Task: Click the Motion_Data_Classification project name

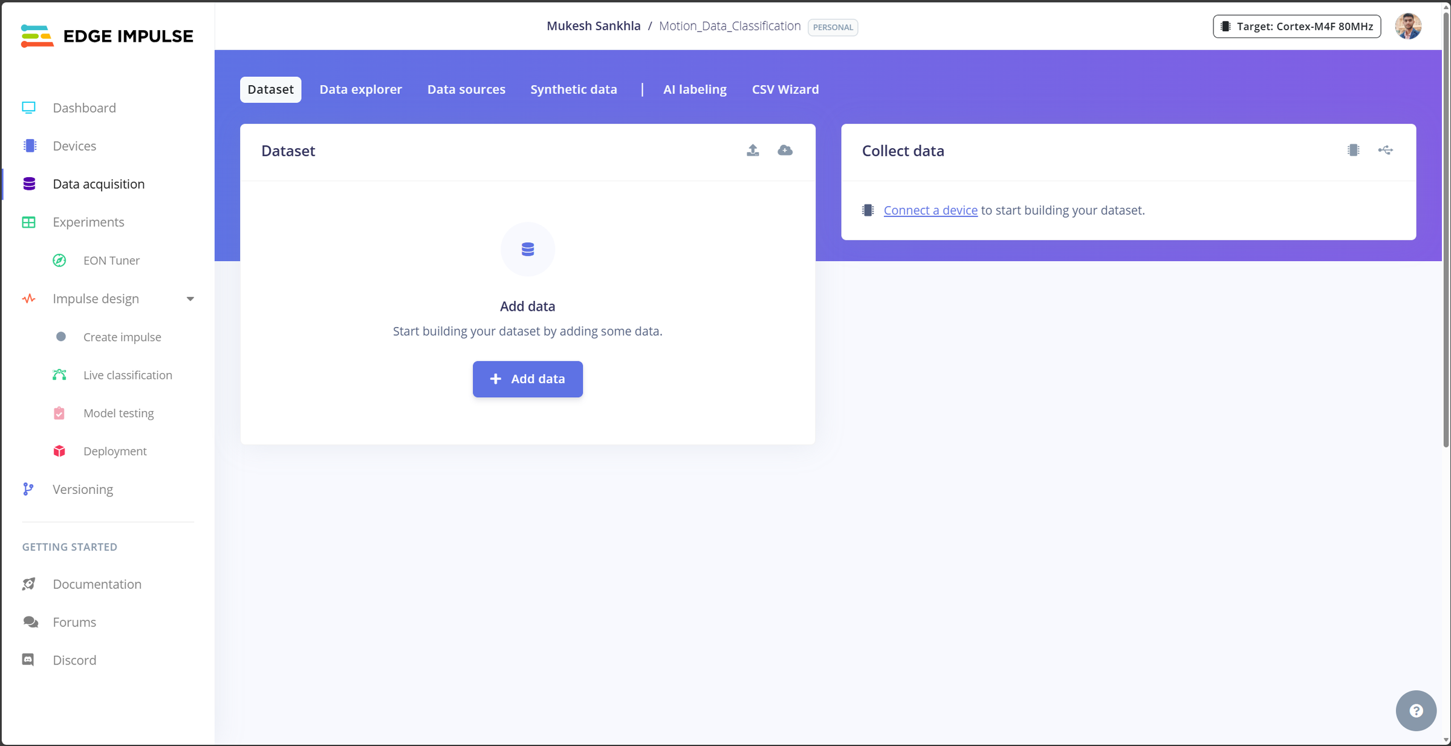Action: (x=729, y=26)
